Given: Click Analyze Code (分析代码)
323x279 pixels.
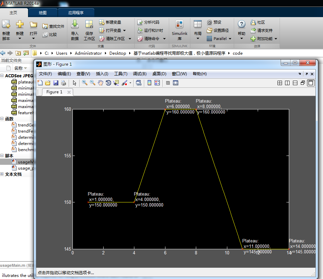Looking at the screenshot, I should 148,22.
